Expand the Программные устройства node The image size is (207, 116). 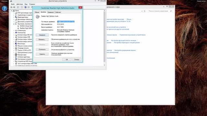point(14,53)
